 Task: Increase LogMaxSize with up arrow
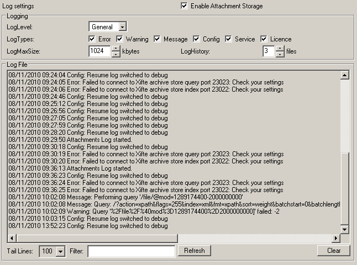pos(116,48)
